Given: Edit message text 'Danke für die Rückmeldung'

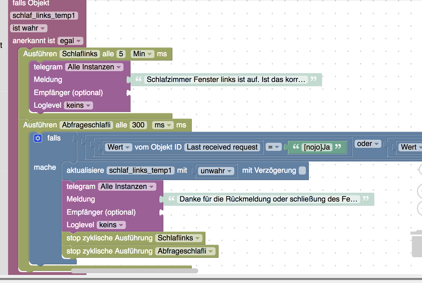Looking at the screenshot, I should (269, 199).
